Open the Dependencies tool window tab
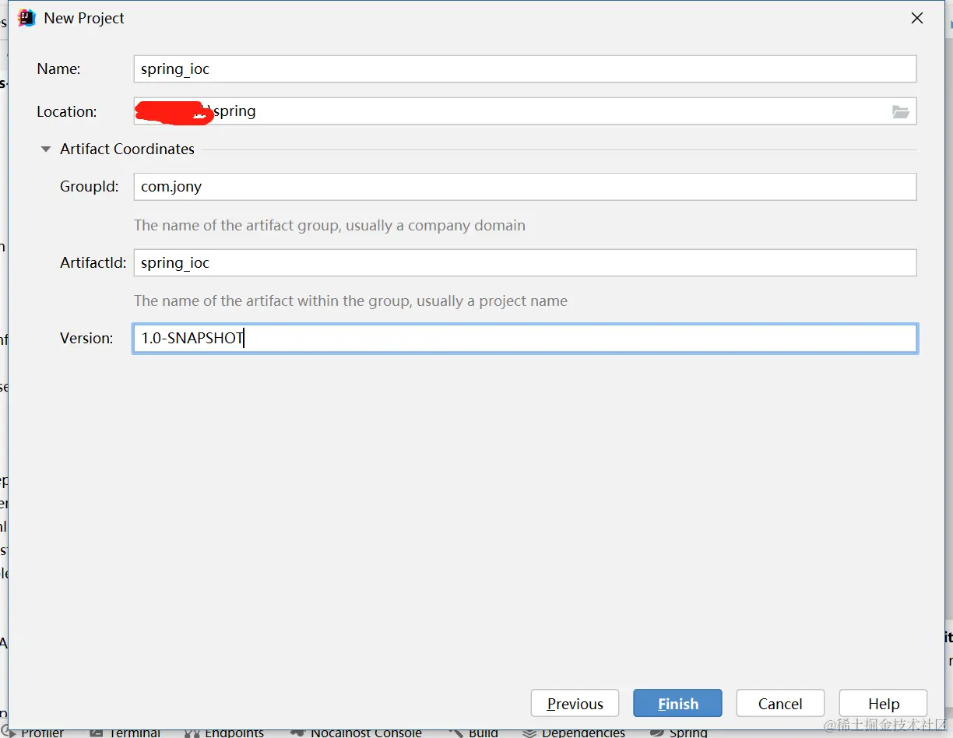 pos(574,733)
